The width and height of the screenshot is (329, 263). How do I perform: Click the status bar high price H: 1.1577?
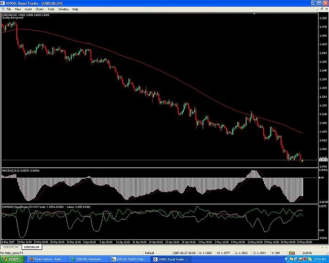click(224, 253)
